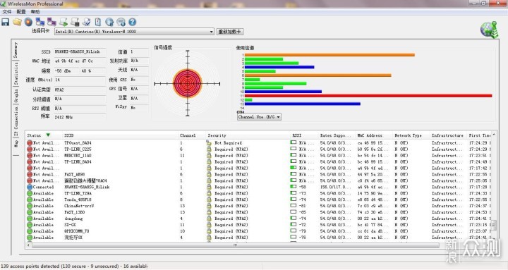Open the 帮助 menu

click(35, 12)
